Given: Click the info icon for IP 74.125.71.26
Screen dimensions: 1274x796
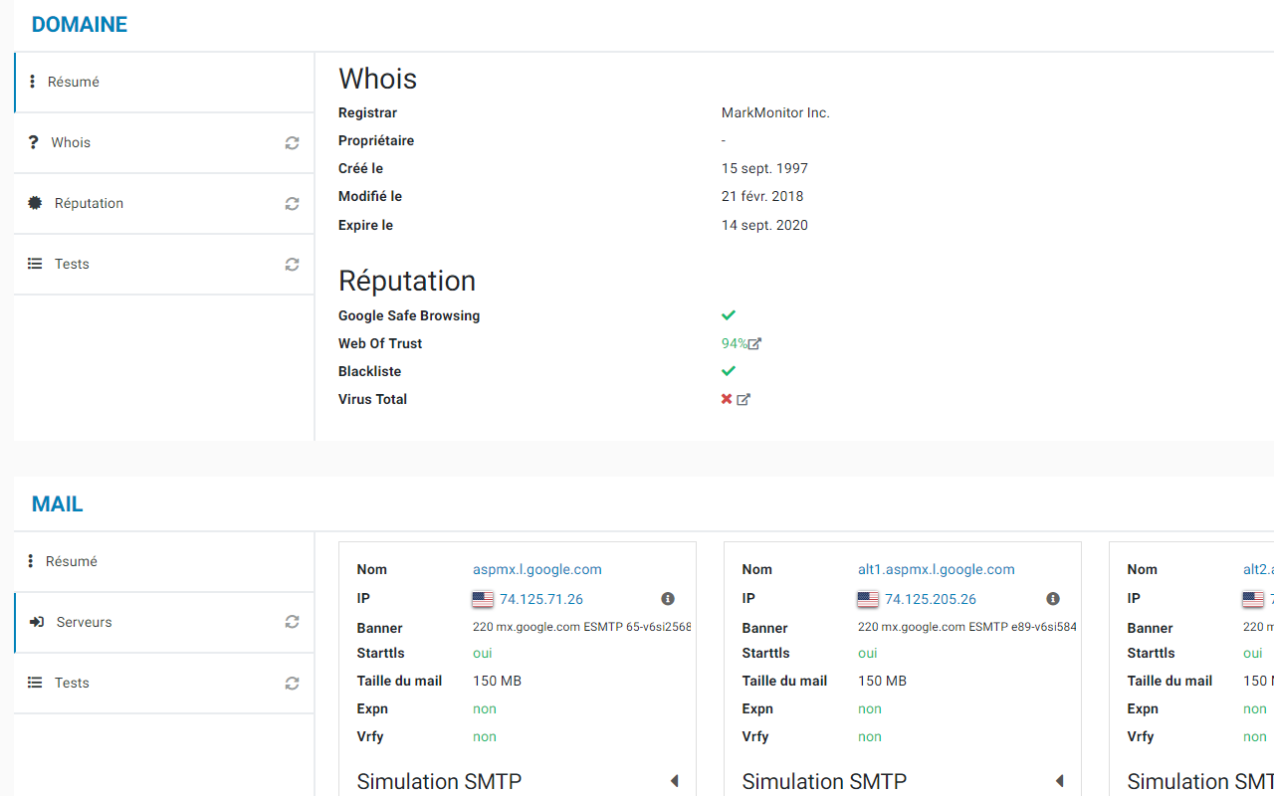Looking at the screenshot, I should tap(668, 599).
